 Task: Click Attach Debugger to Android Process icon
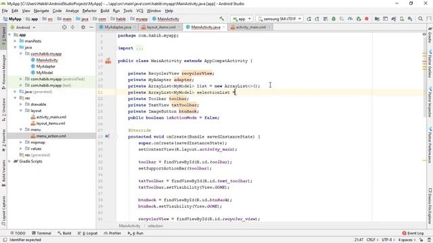point(359,19)
